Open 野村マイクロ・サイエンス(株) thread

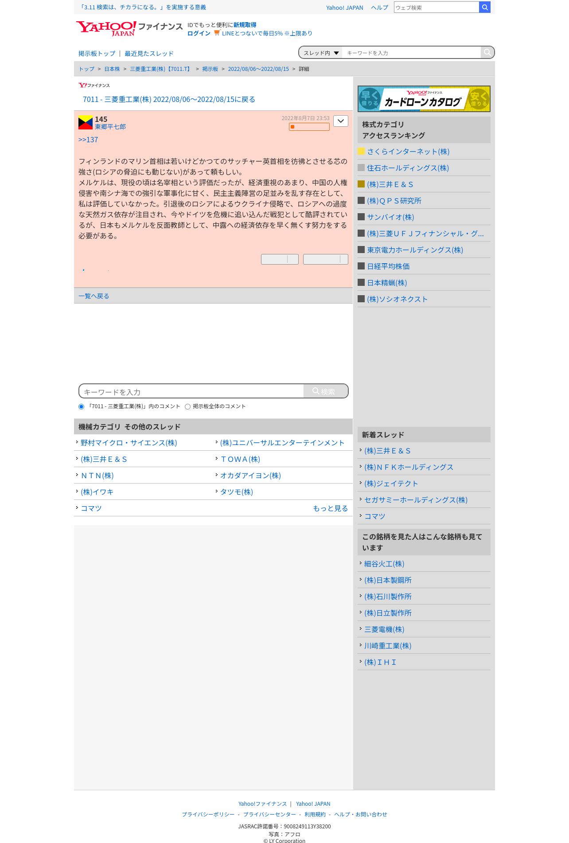pos(129,443)
